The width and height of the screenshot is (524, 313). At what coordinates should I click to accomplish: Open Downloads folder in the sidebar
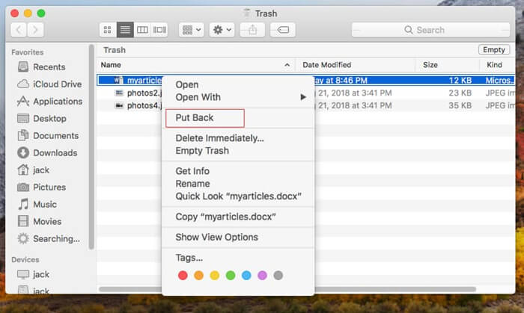tap(55, 152)
